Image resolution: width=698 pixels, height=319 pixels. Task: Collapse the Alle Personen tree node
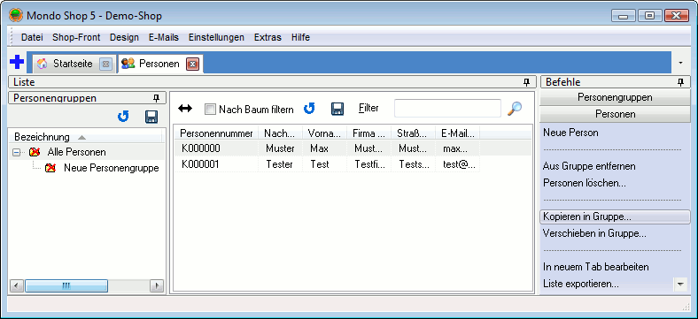click(16, 152)
